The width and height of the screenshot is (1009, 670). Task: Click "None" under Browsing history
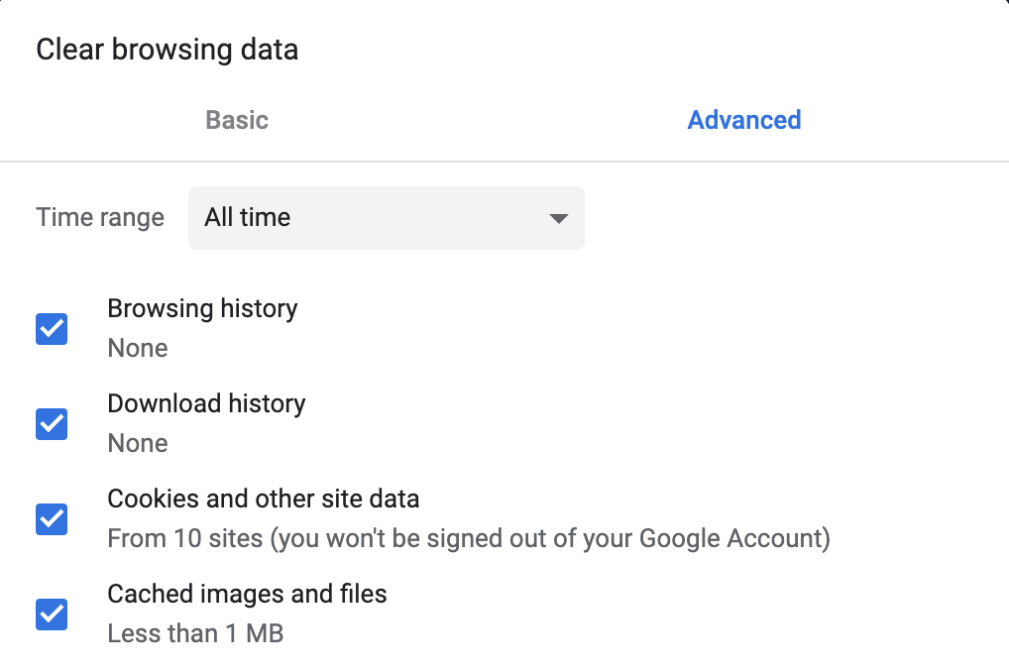pyautogui.click(x=138, y=349)
